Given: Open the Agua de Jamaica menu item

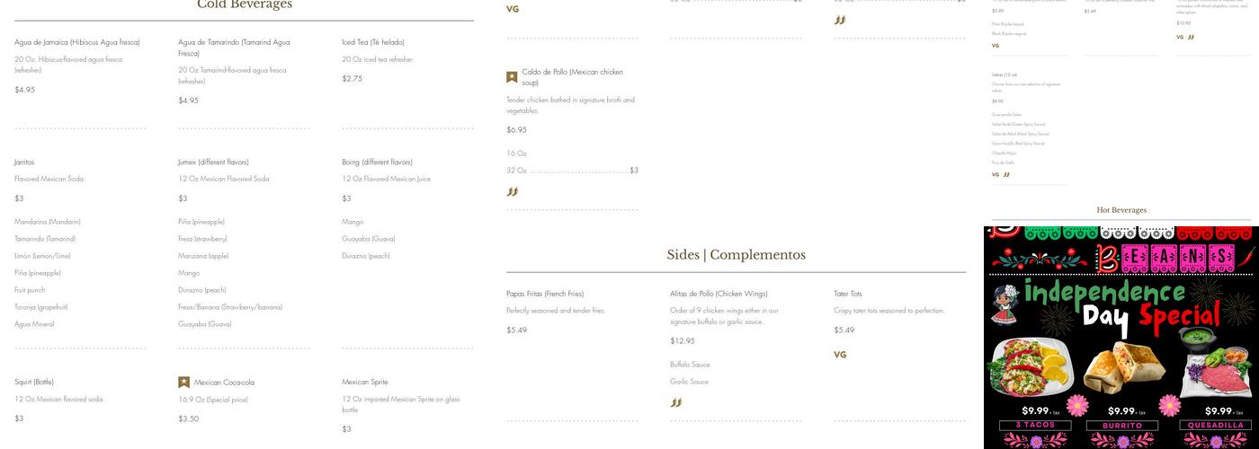Looking at the screenshot, I should point(77,42).
